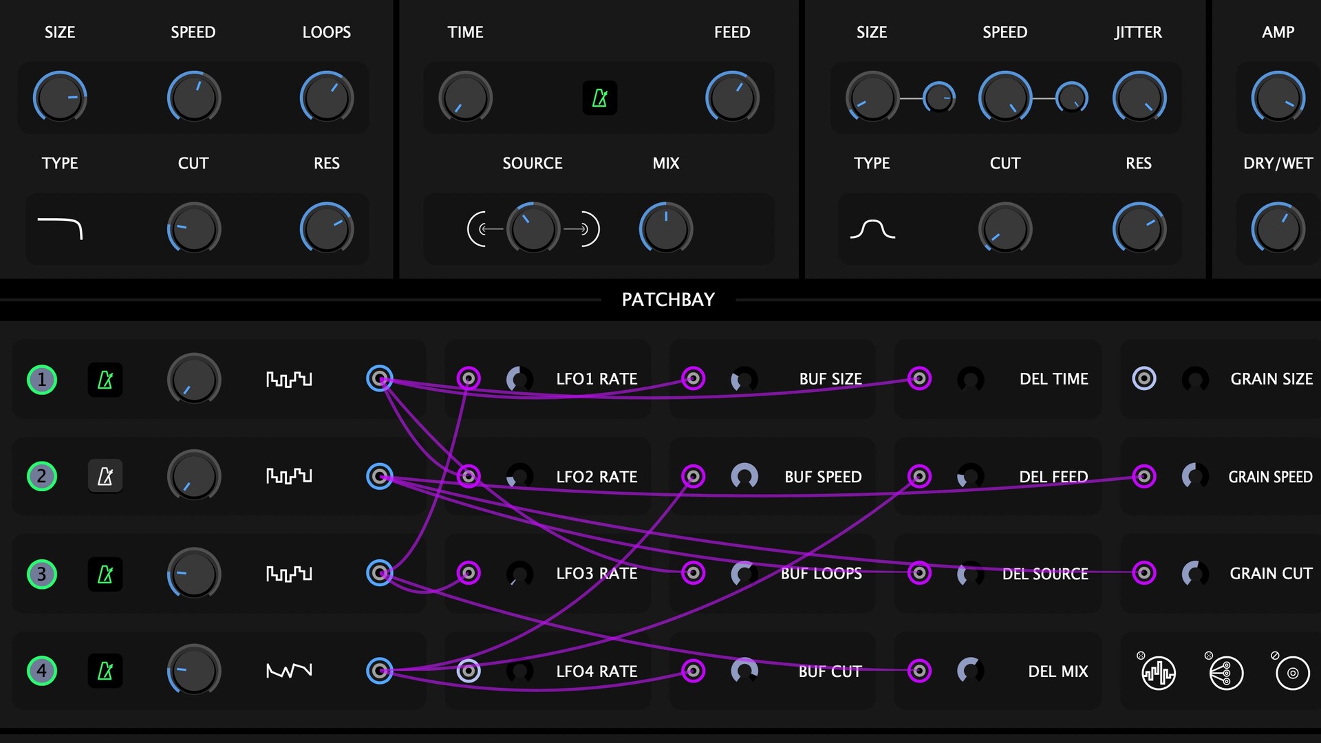Click disable jack circle icon
The width and height of the screenshot is (1321, 743).
1292,672
